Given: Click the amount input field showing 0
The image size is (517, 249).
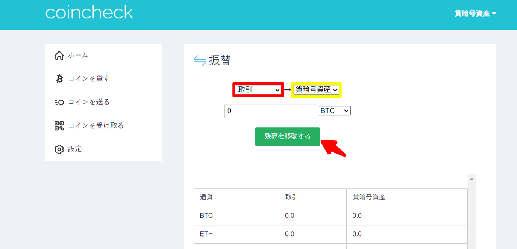Looking at the screenshot, I should (x=270, y=110).
